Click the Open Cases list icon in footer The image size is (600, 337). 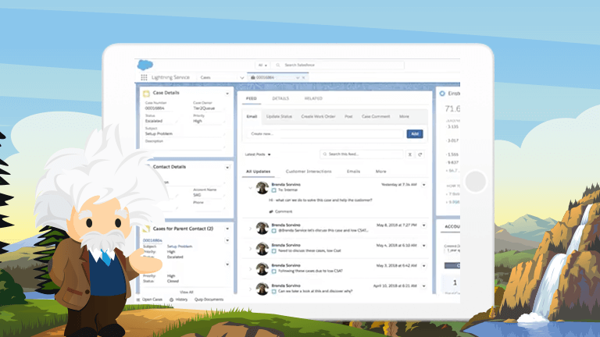[x=138, y=300]
